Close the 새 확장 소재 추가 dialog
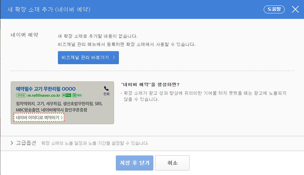Image resolution: width=304 pixels, height=175 pixels. [295, 9]
